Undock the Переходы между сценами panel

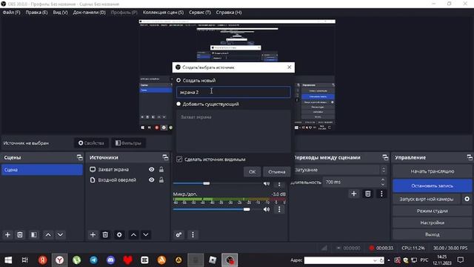pos(385,157)
